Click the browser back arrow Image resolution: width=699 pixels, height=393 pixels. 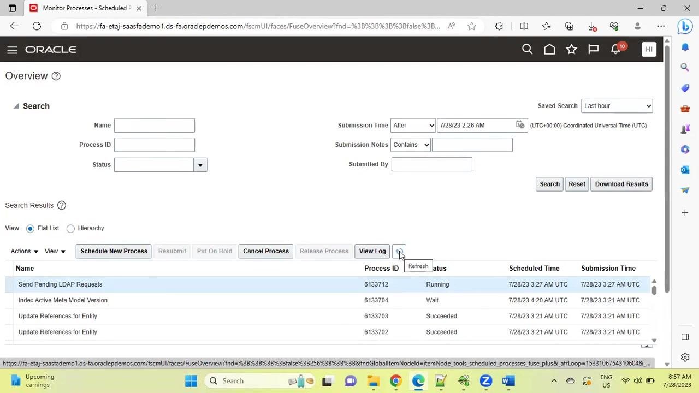[x=14, y=26]
